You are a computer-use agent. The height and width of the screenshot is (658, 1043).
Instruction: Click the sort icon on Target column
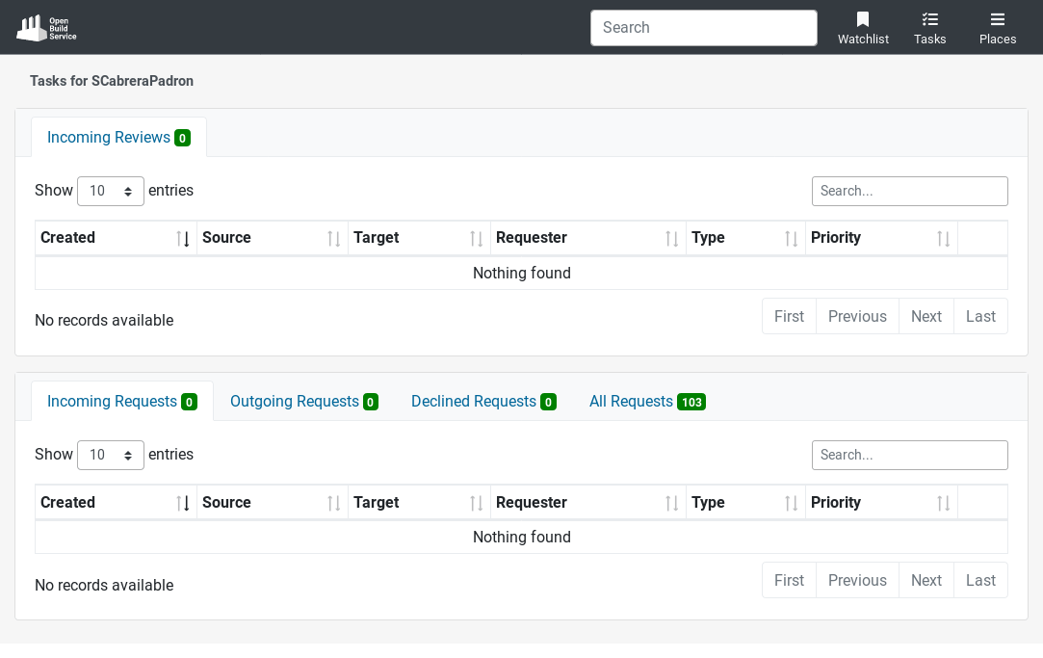click(x=479, y=238)
